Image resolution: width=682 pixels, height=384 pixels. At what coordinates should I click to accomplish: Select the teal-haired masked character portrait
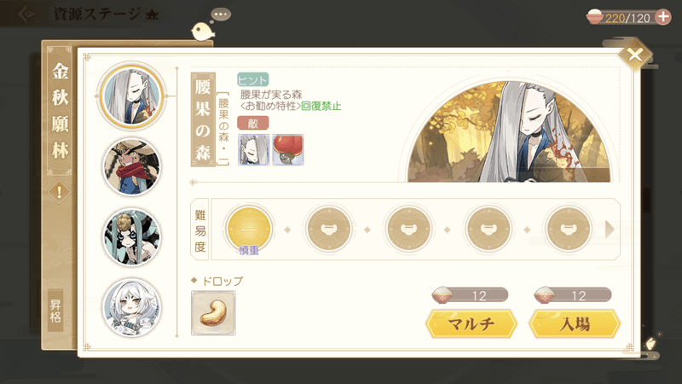click(132, 237)
